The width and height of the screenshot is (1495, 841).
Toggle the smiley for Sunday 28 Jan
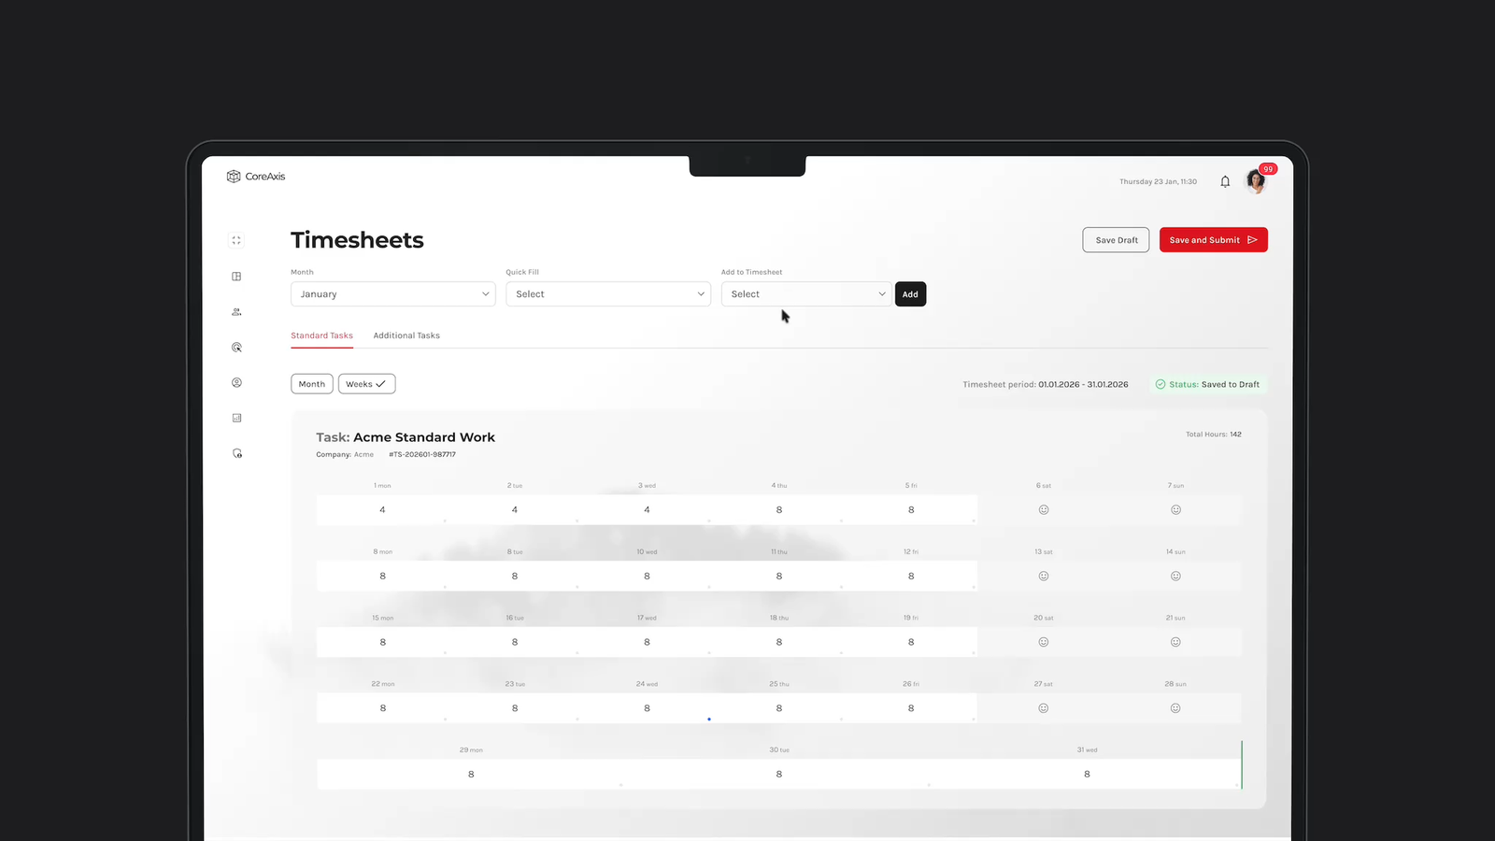[x=1175, y=707]
